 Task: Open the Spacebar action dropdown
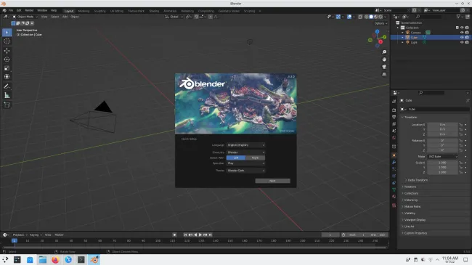[x=245, y=163]
